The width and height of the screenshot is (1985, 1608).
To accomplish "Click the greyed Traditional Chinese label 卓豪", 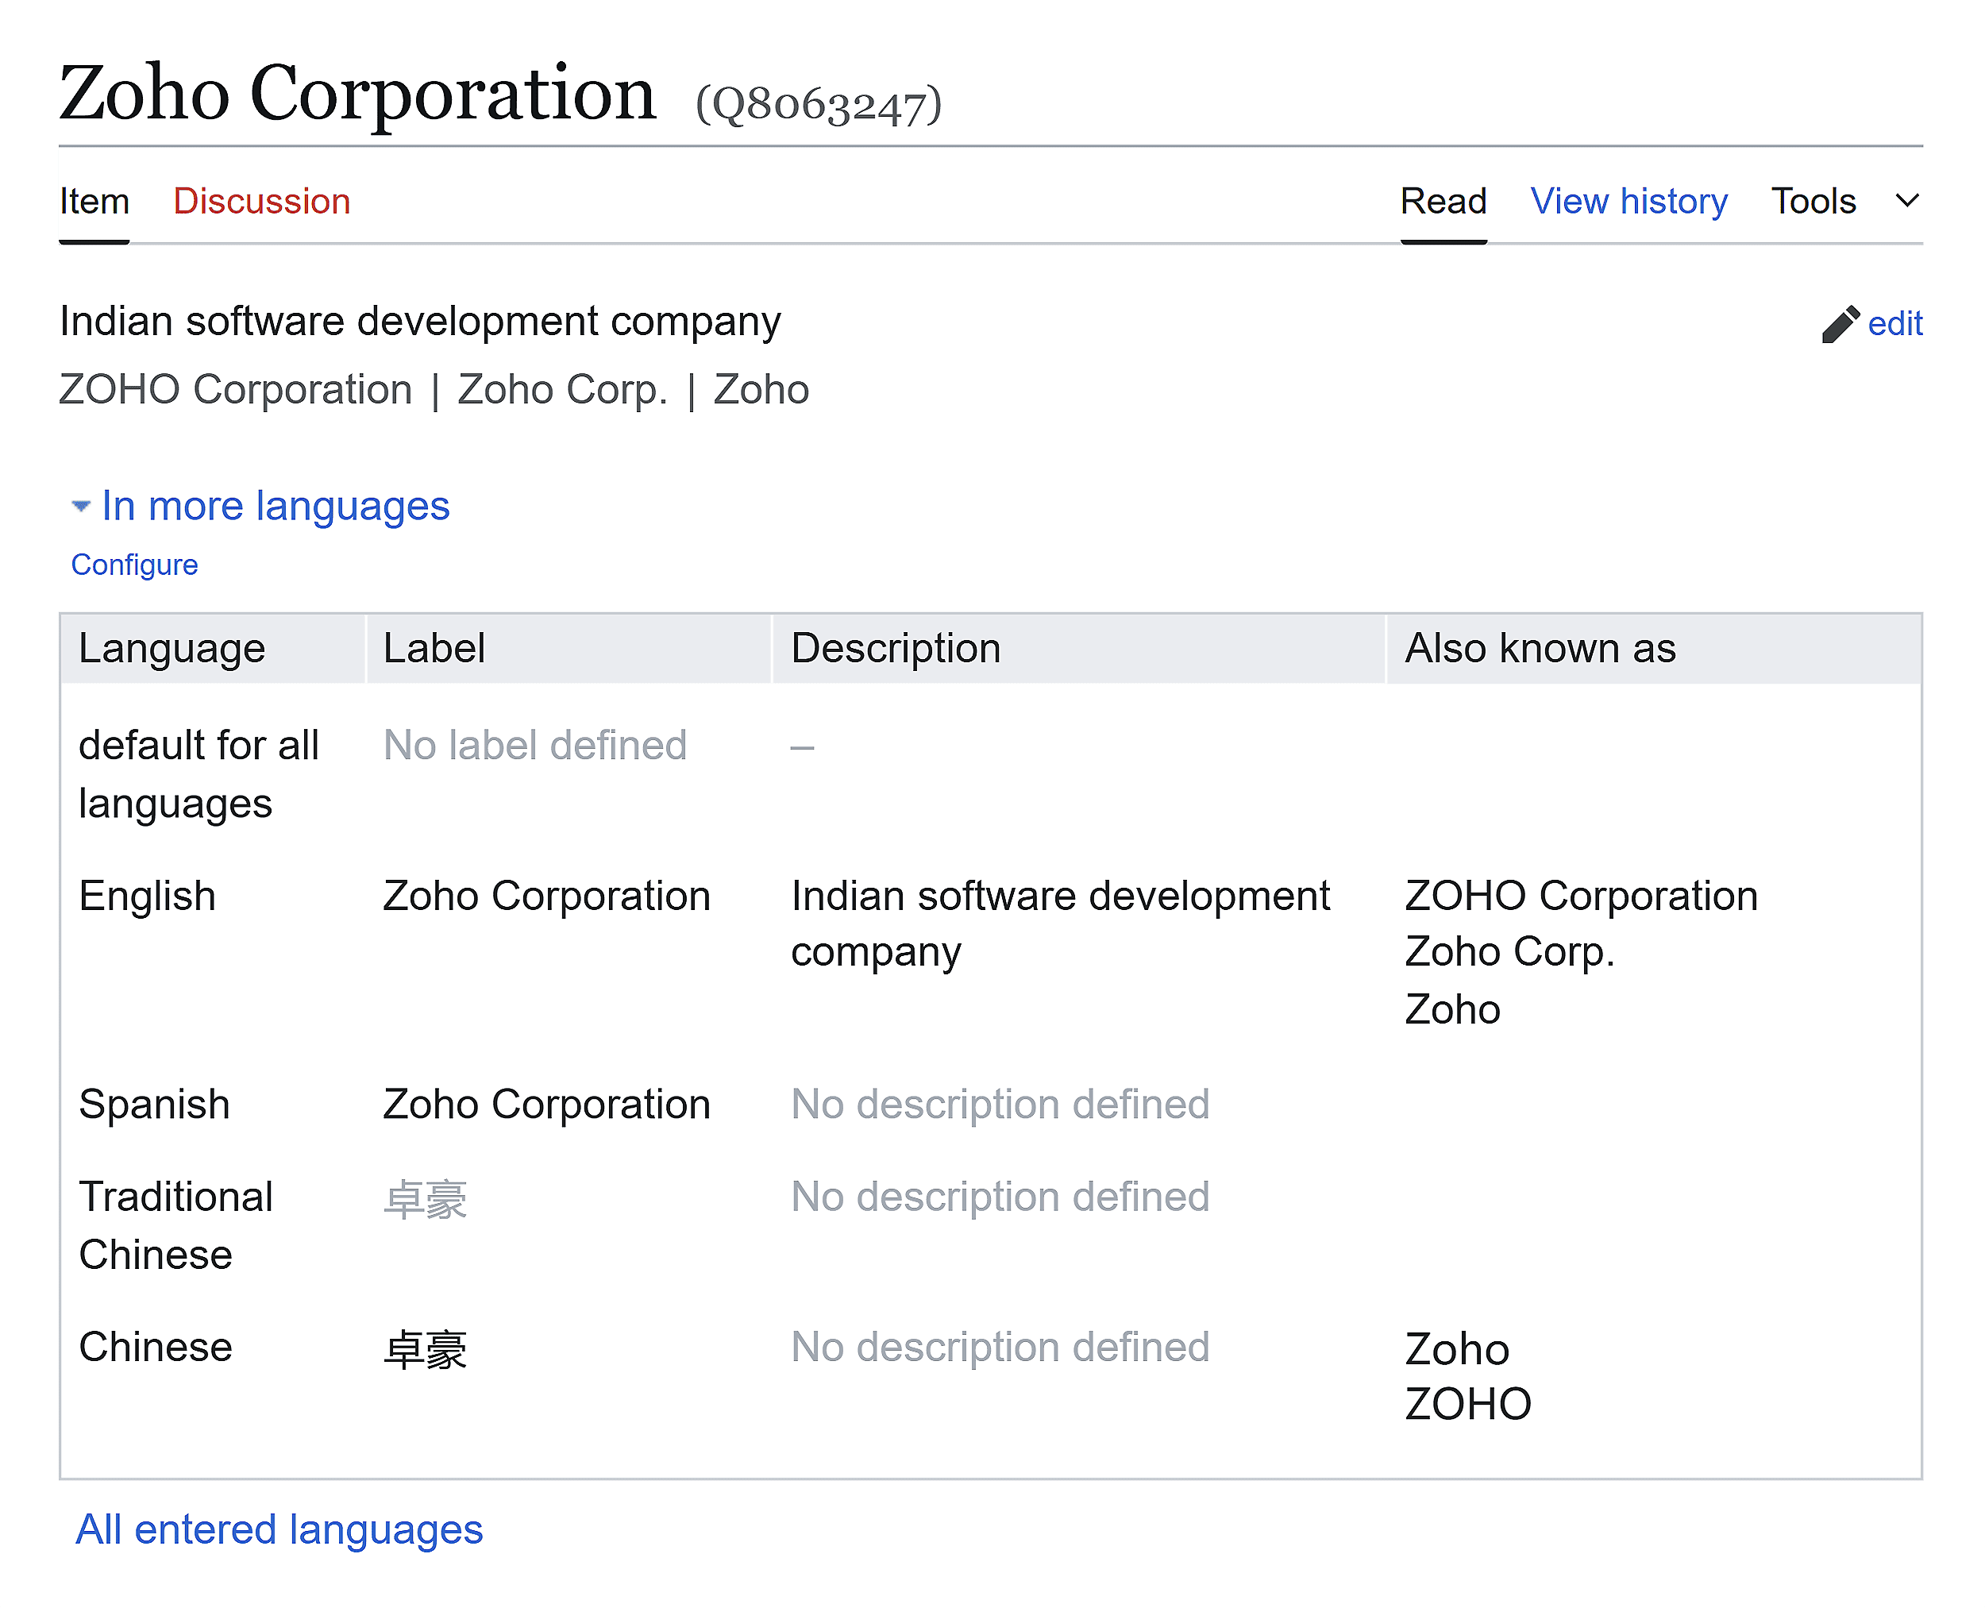I will tap(425, 1201).
